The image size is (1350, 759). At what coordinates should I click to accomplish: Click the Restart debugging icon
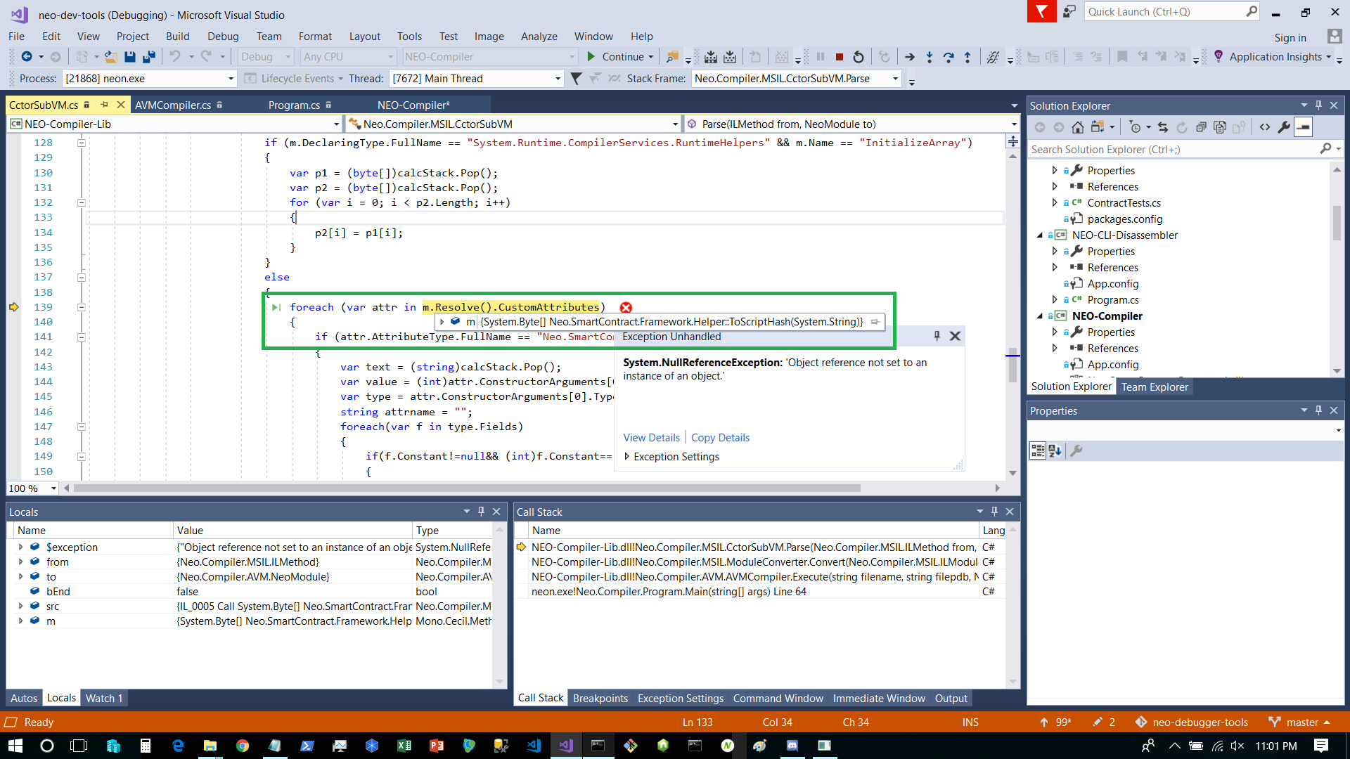859,57
